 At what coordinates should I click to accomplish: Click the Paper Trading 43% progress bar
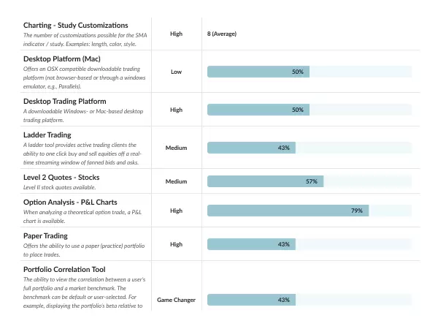pos(309,244)
